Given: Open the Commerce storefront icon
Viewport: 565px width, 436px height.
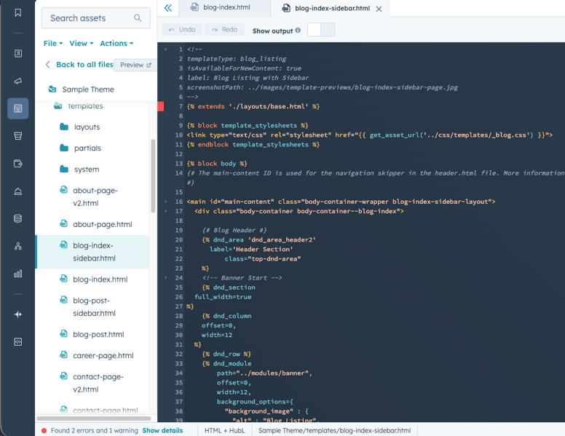Looking at the screenshot, I should pyautogui.click(x=17, y=136).
